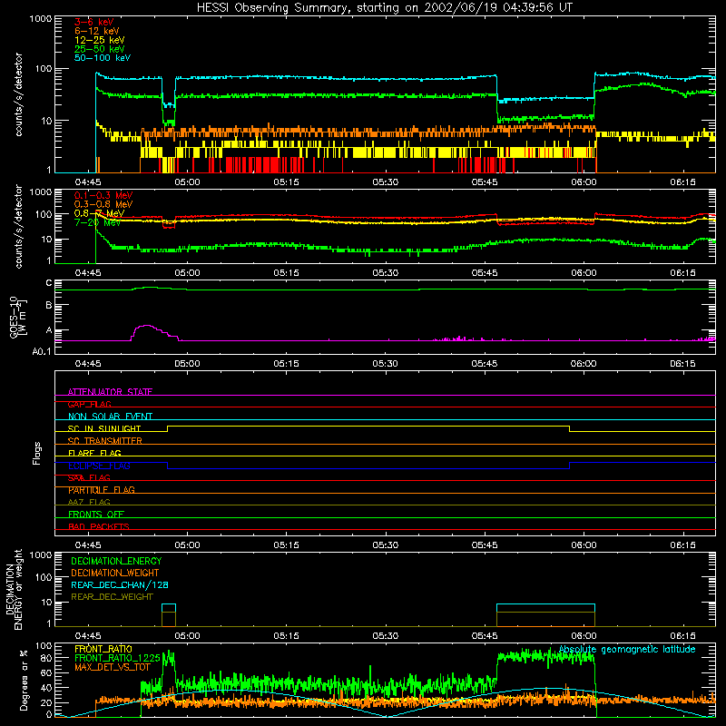Click the ECLIPSE_FLAG step down near 04:57
The height and width of the screenshot is (726, 726).
click(168, 466)
